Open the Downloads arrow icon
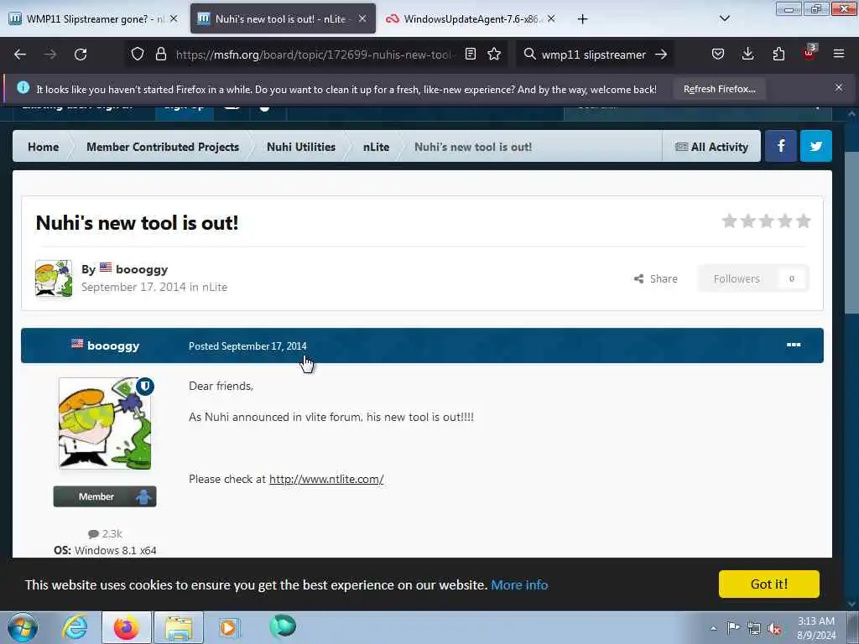The image size is (859, 644). click(x=747, y=54)
